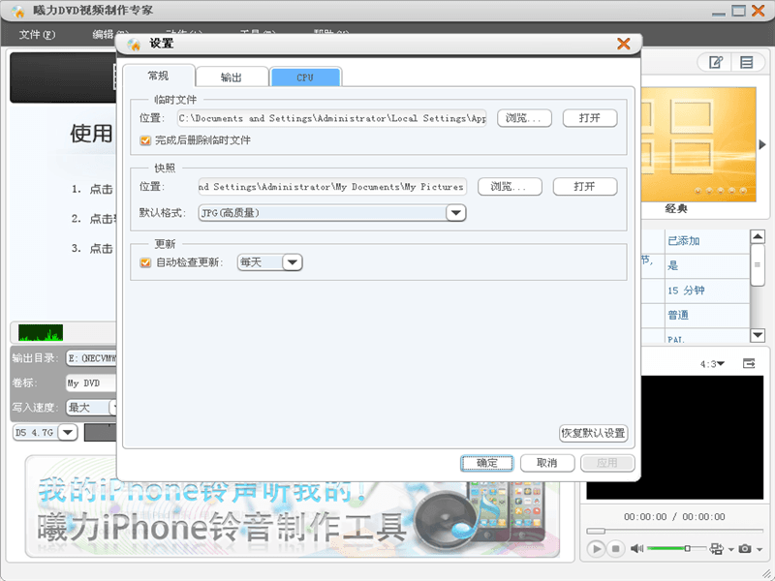Click the 是 property value
The height and width of the screenshot is (581, 775).
point(707,265)
